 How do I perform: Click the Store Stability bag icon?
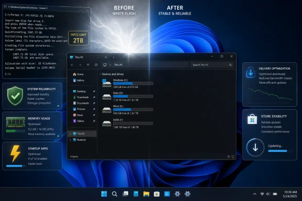(x=252, y=119)
